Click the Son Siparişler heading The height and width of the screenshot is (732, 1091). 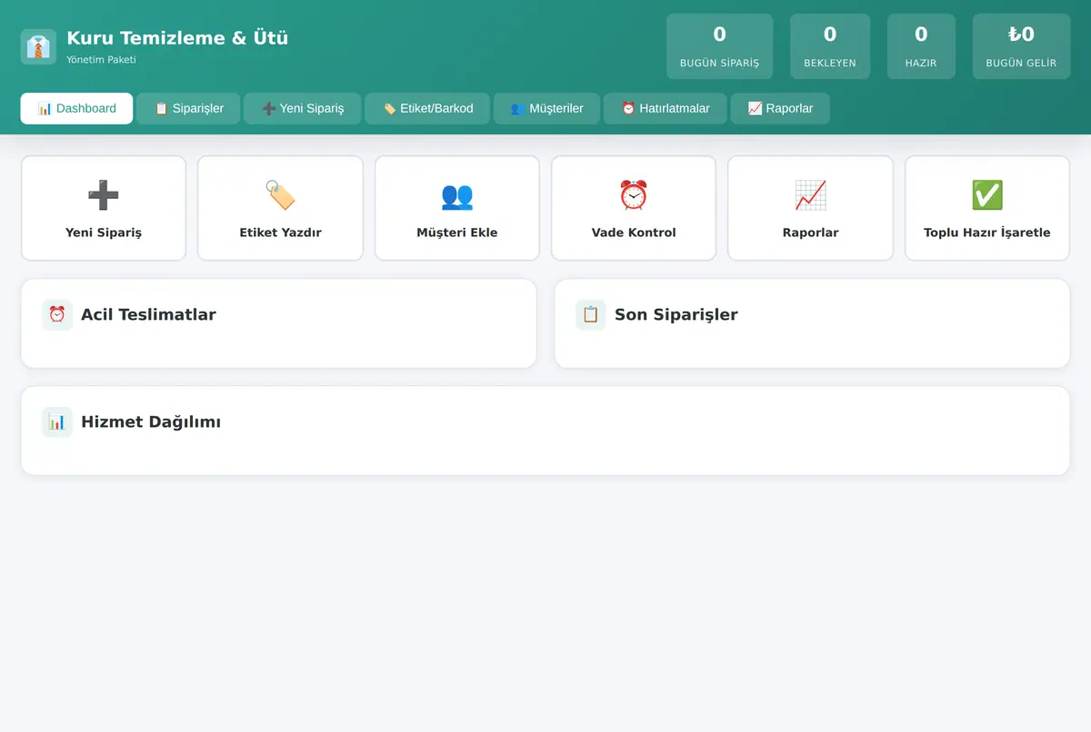[x=676, y=315]
